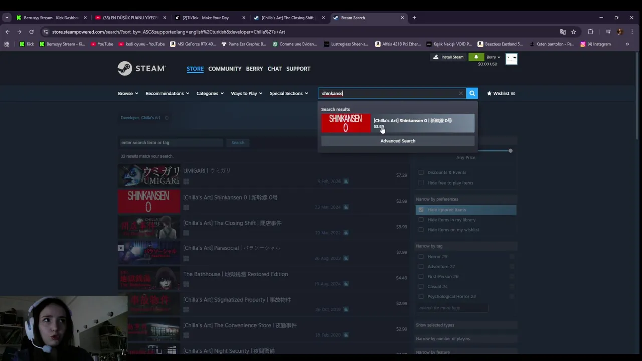The image size is (642, 361).
Task: Collapse the Narrow by tag section
Action: (x=465, y=246)
